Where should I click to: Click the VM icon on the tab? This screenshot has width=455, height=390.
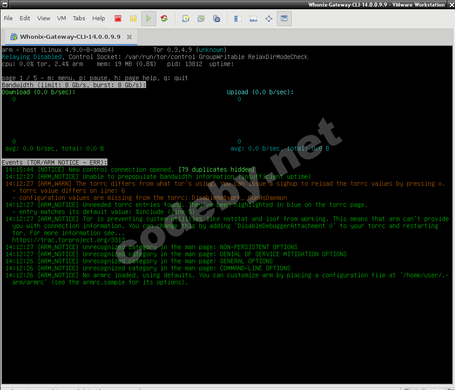click(14, 37)
